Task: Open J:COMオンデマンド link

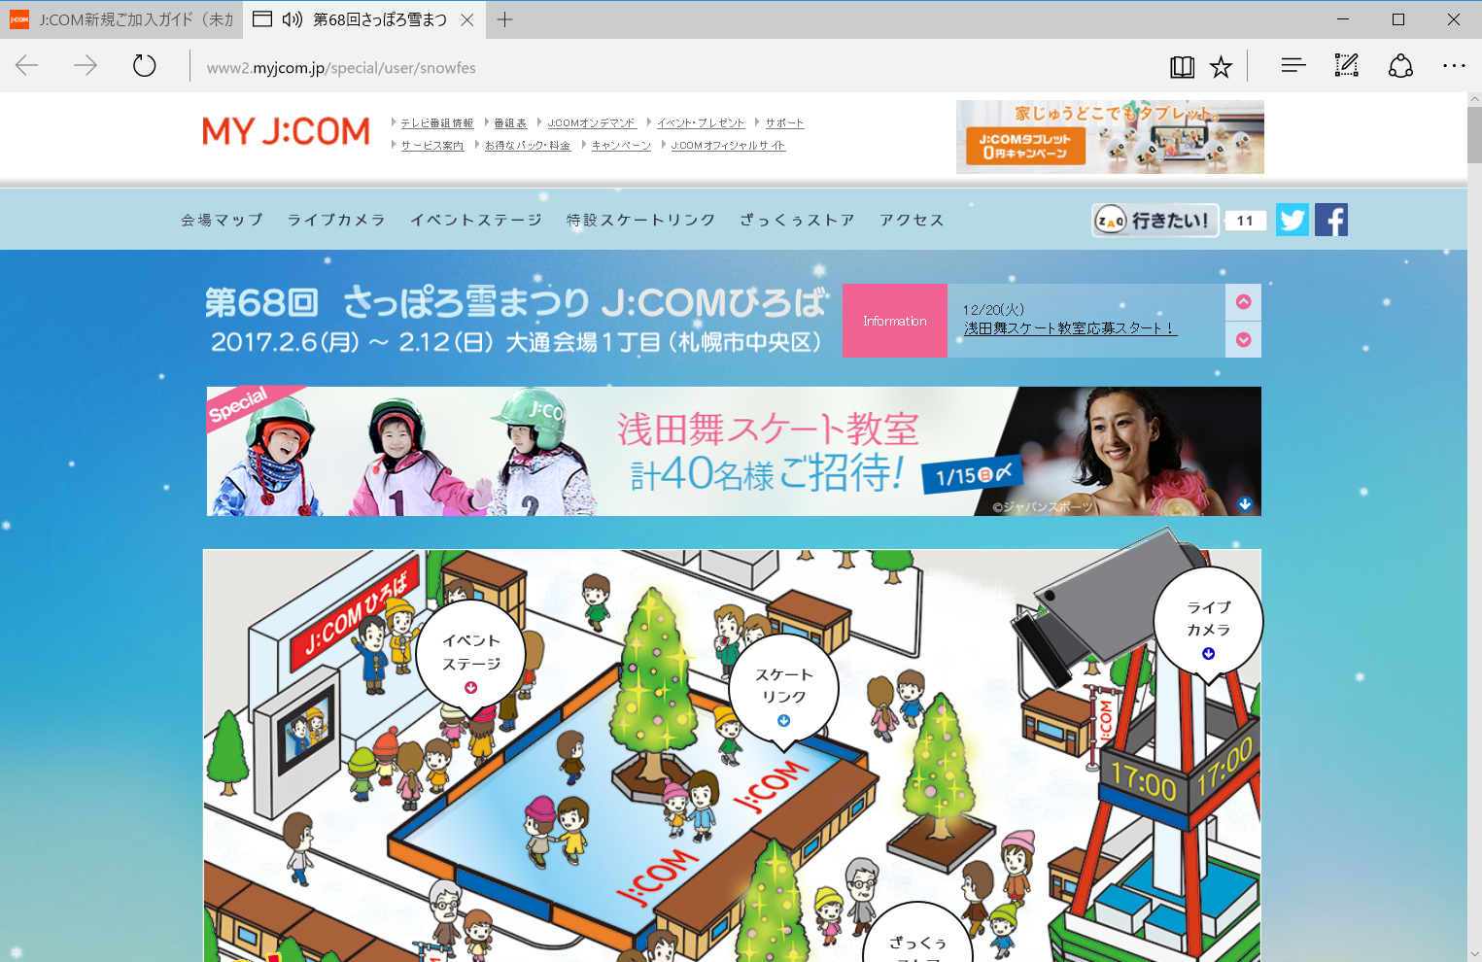Action: [x=592, y=122]
